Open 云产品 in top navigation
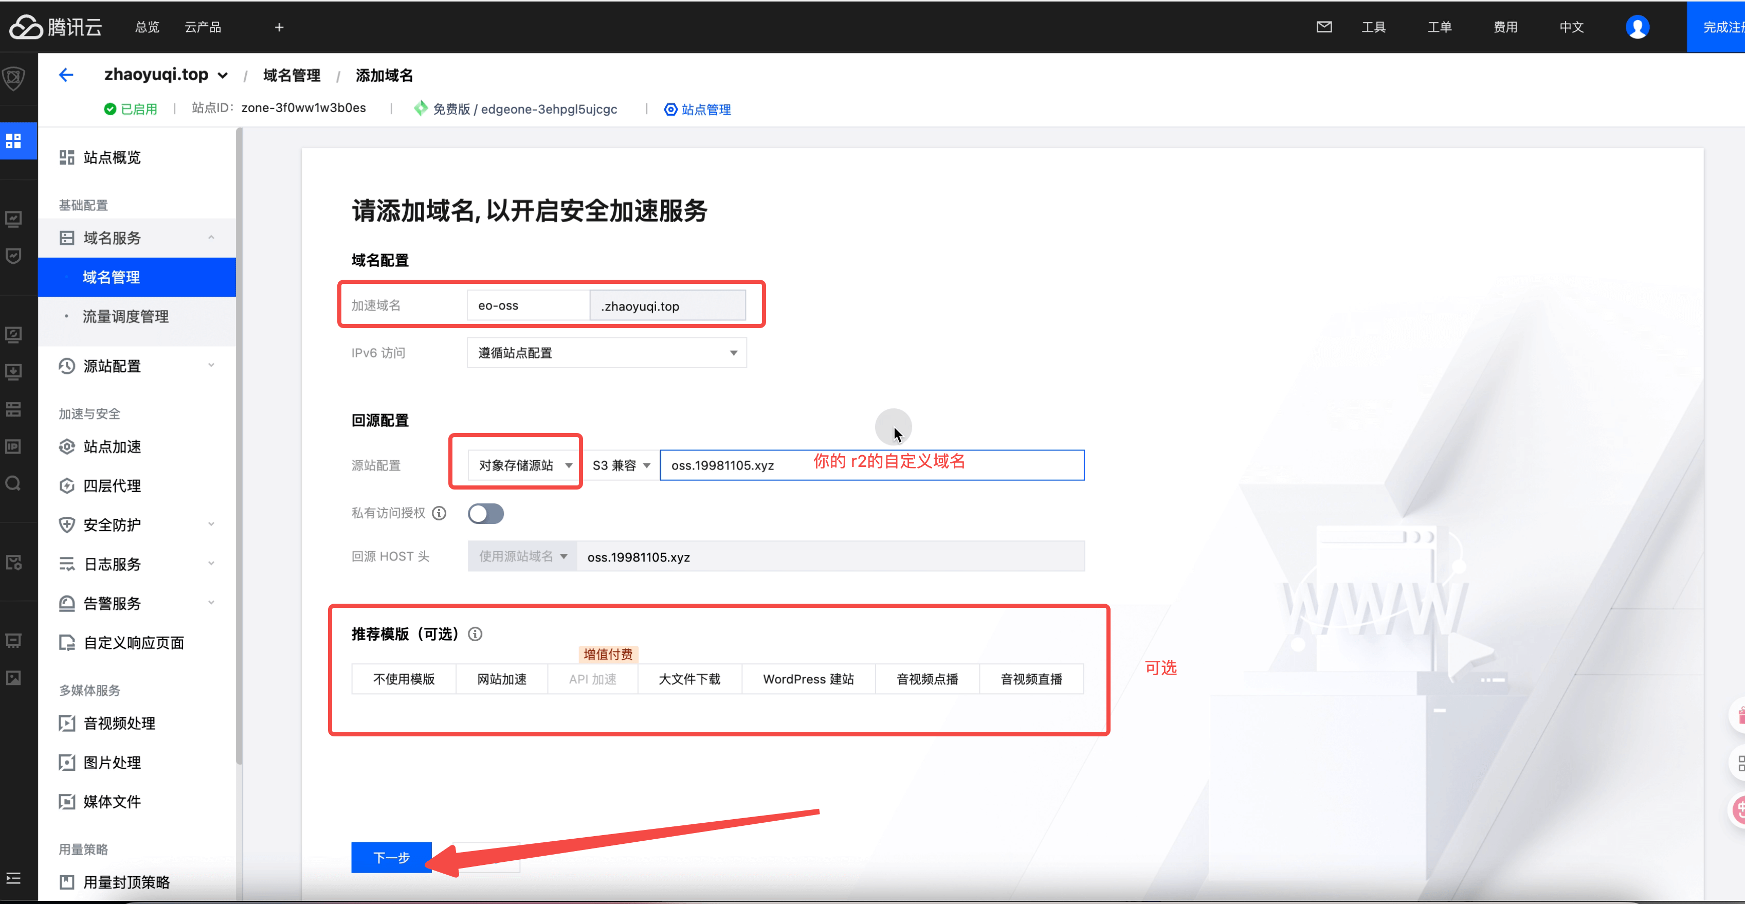Screen dimensions: 1745x904 [x=203, y=27]
